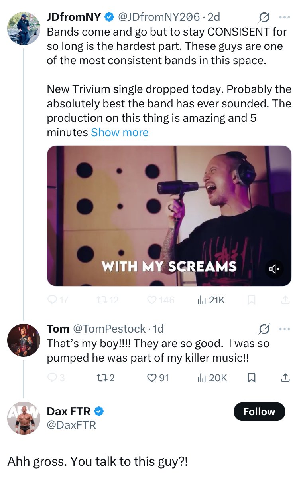Screen dimensions: 299x485
Task: Bookmark JDfromNY's tweet
Action: pos(252,300)
